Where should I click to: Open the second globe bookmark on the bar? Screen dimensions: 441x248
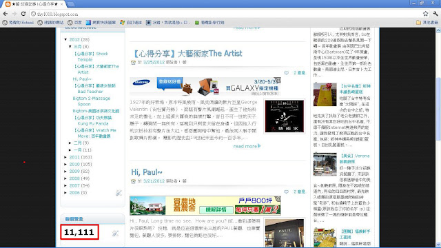(51, 23)
